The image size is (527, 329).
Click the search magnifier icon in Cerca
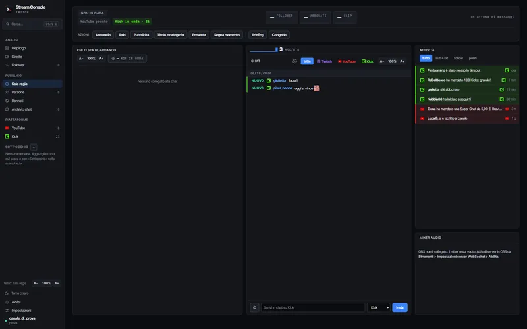7,24
